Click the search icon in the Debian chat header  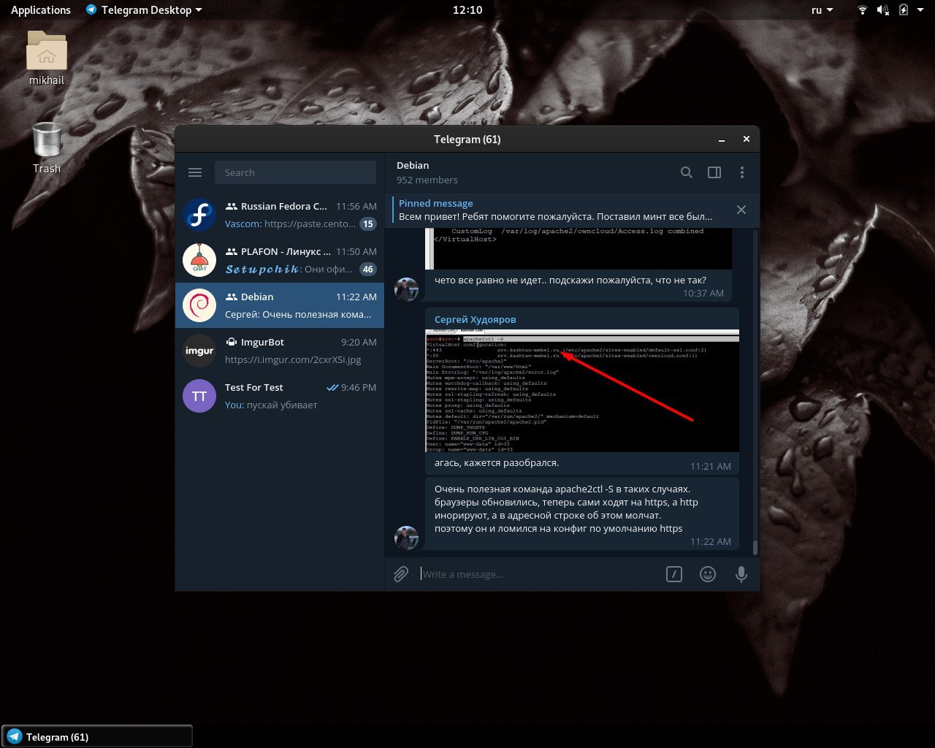687,172
